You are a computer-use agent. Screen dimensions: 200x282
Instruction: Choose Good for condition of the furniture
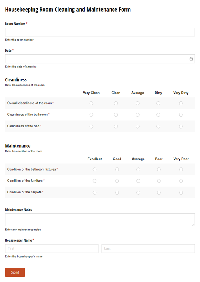pyautogui.click(x=117, y=181)
